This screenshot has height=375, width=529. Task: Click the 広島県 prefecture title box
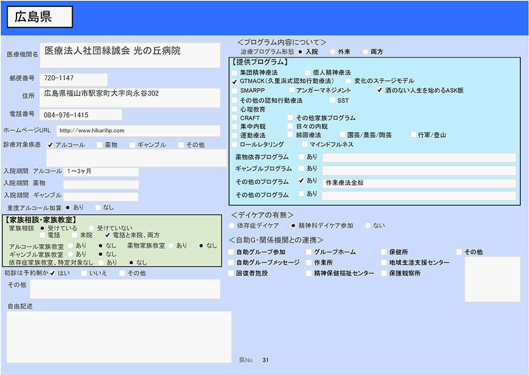click(x=40, y=17)
